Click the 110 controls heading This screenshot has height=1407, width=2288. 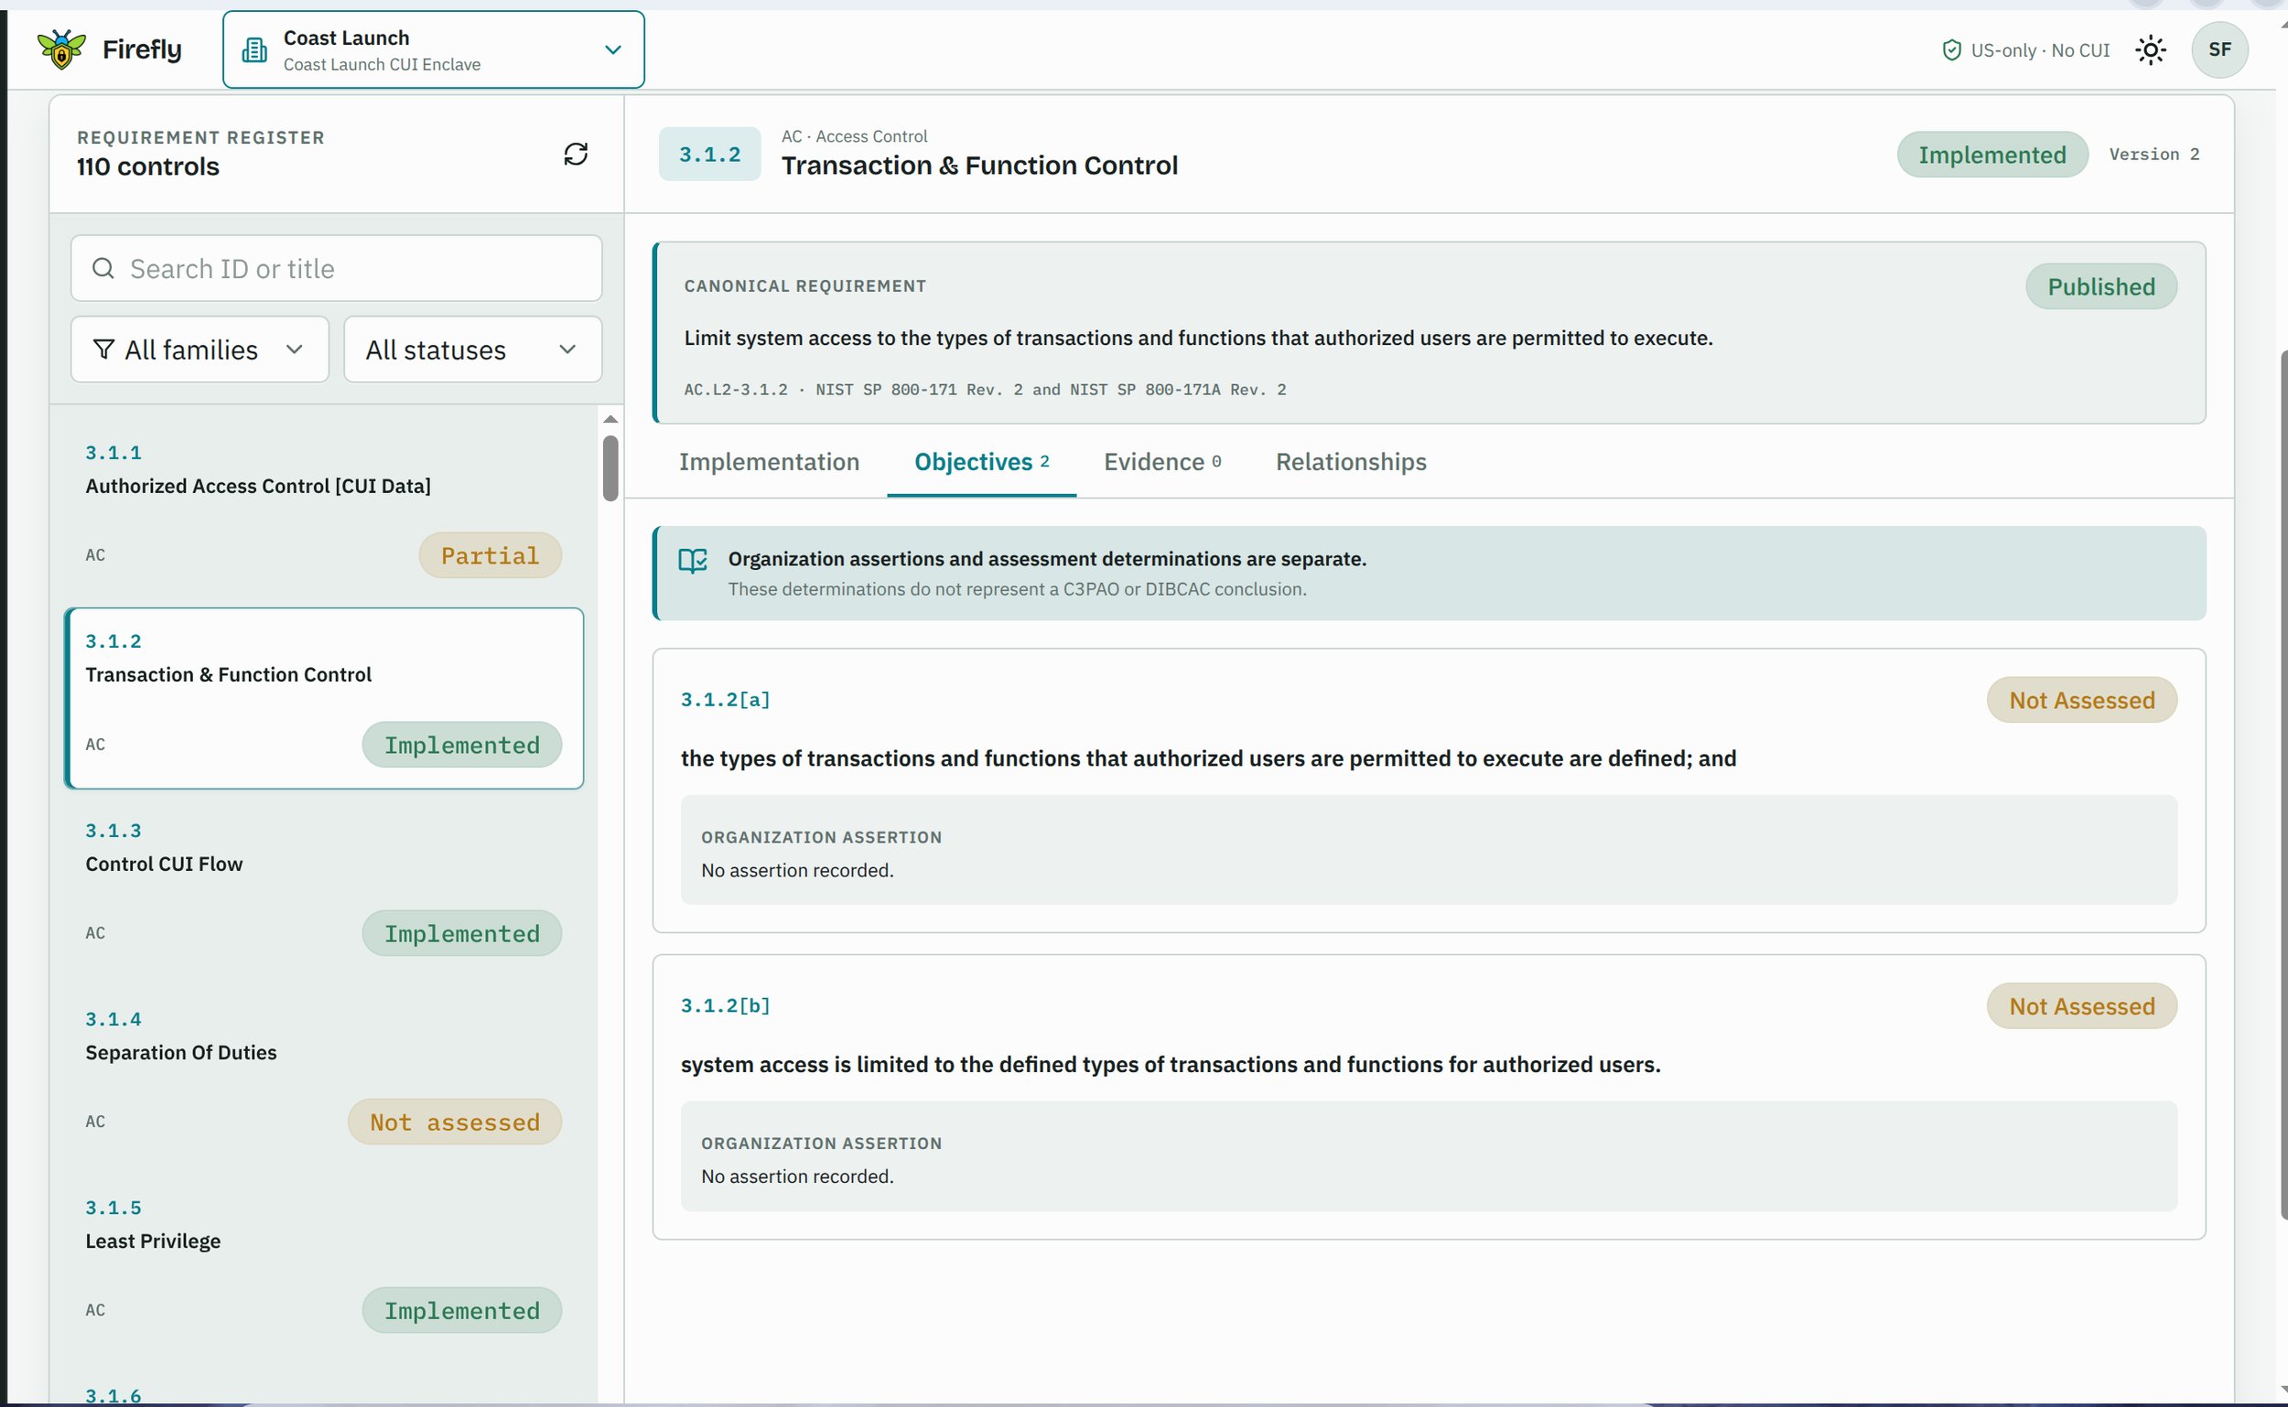[x=148, y=166]
